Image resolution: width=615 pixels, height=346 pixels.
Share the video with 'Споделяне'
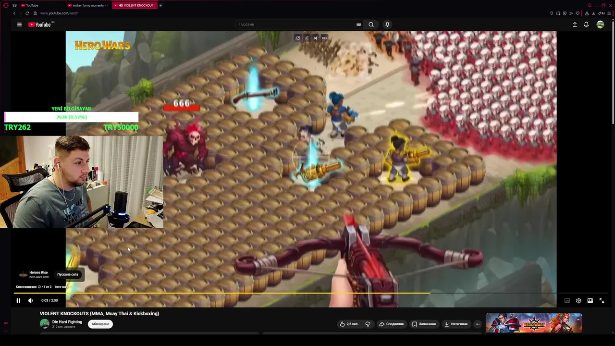(x=392, y=324)
